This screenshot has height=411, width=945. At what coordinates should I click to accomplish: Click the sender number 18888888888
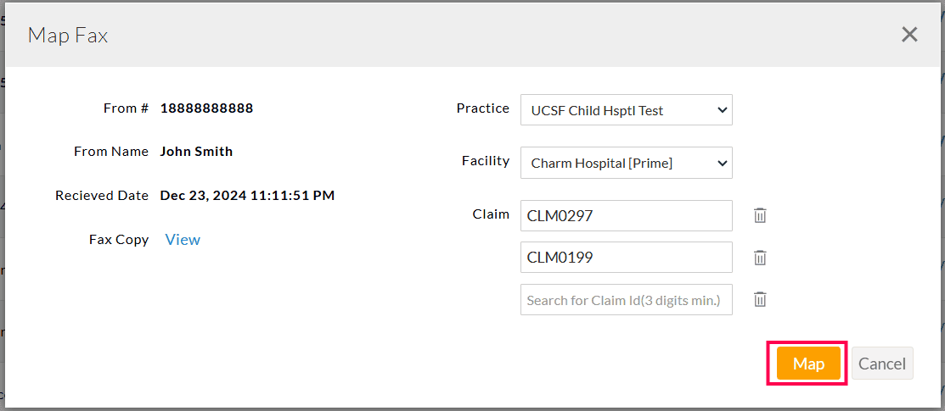pos(206,108)
